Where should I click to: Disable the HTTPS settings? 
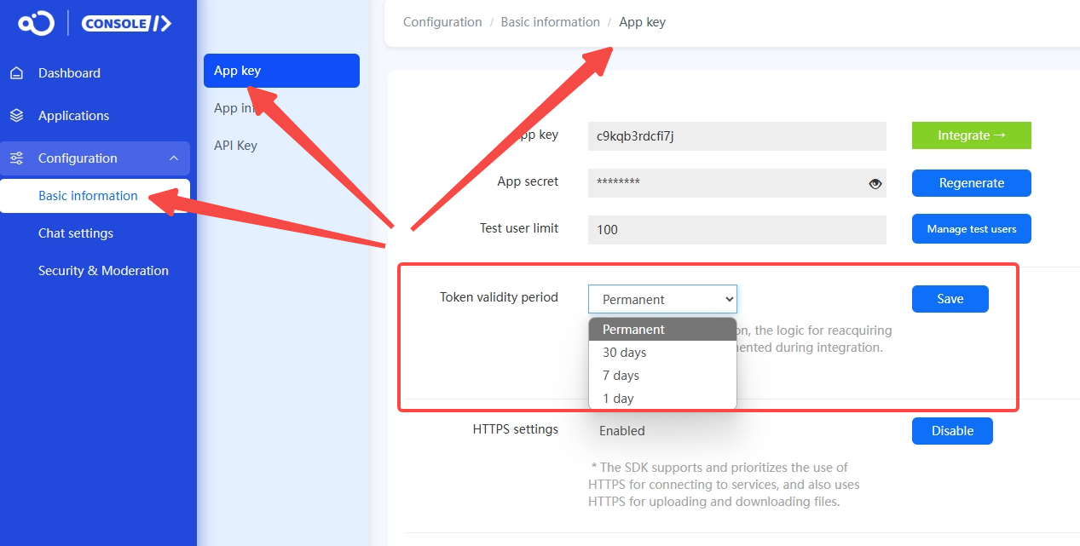point(952,431)
